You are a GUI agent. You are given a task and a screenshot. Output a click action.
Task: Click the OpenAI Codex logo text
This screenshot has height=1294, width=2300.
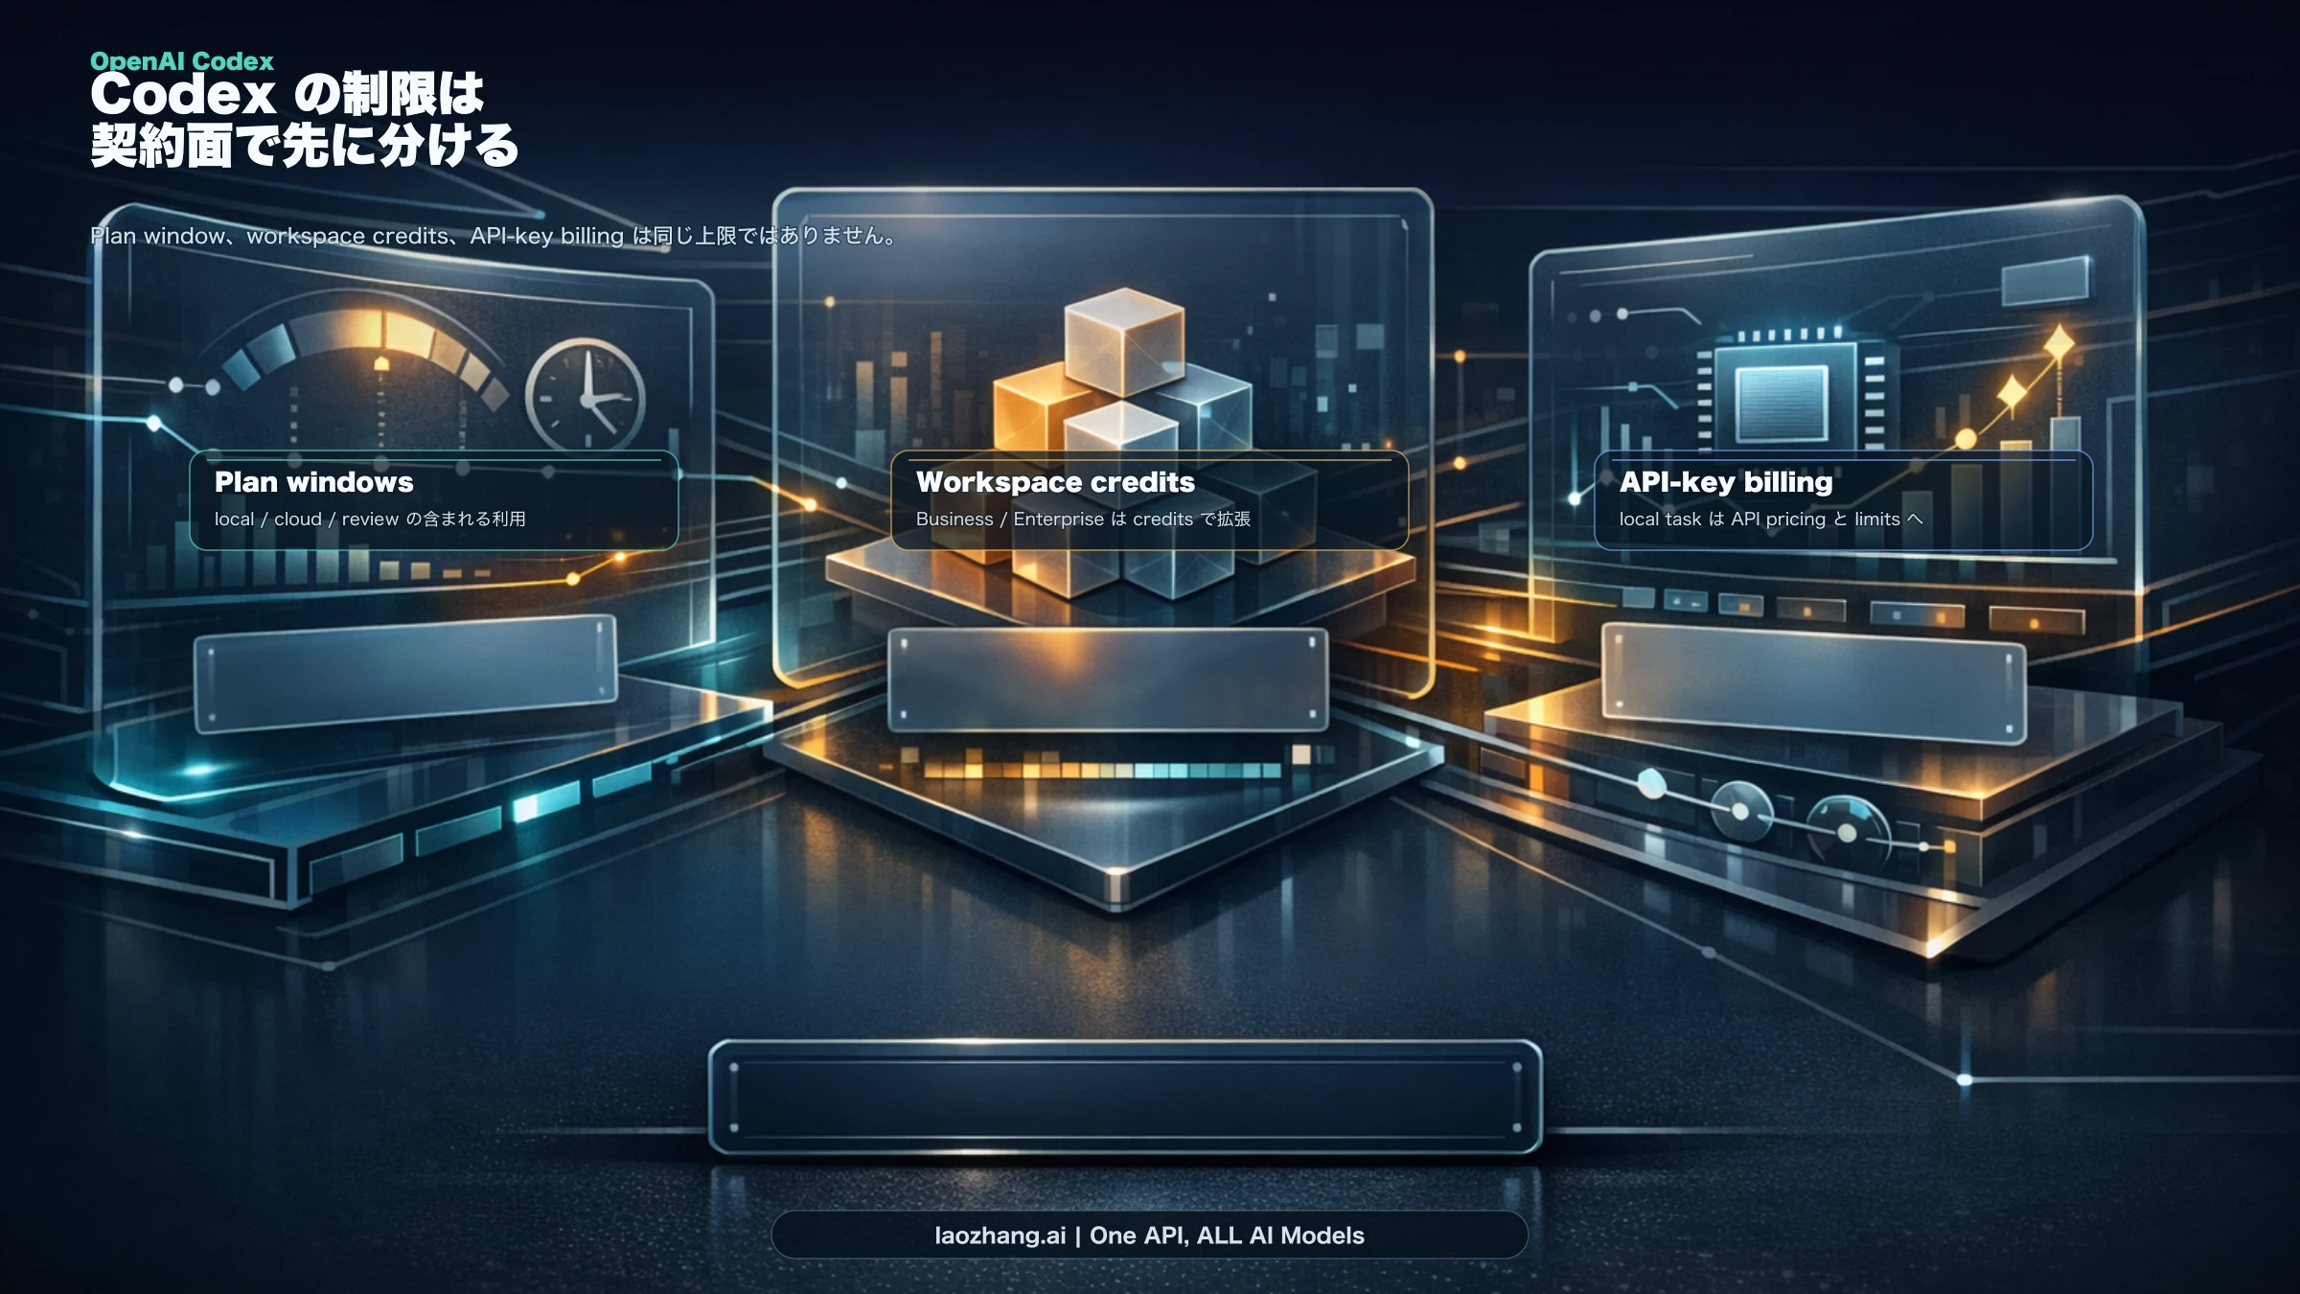coord(180,60)
